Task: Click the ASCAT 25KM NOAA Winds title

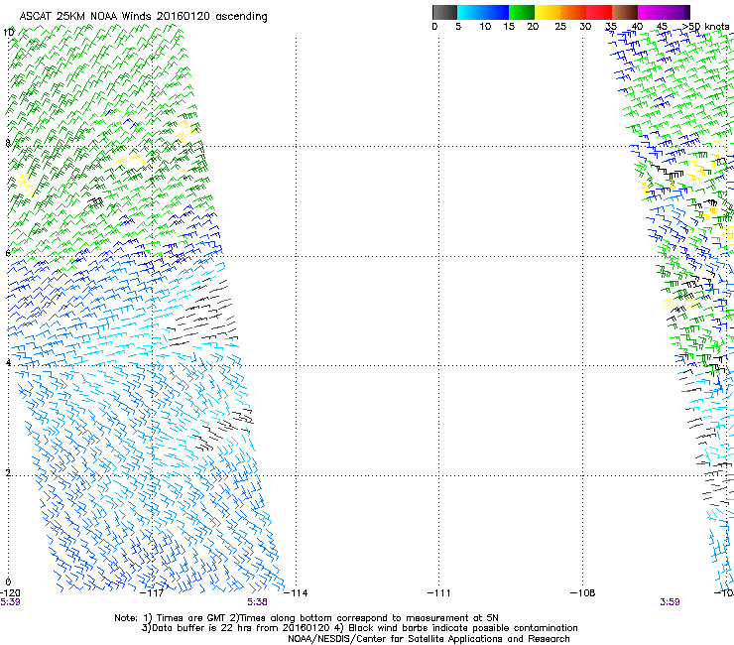Action: [x=143, y=17]
